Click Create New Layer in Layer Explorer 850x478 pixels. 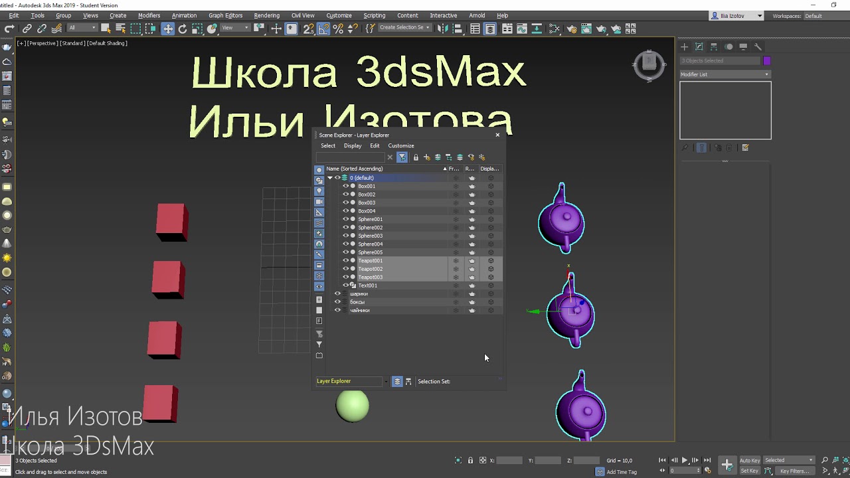[x=426, y=157]
